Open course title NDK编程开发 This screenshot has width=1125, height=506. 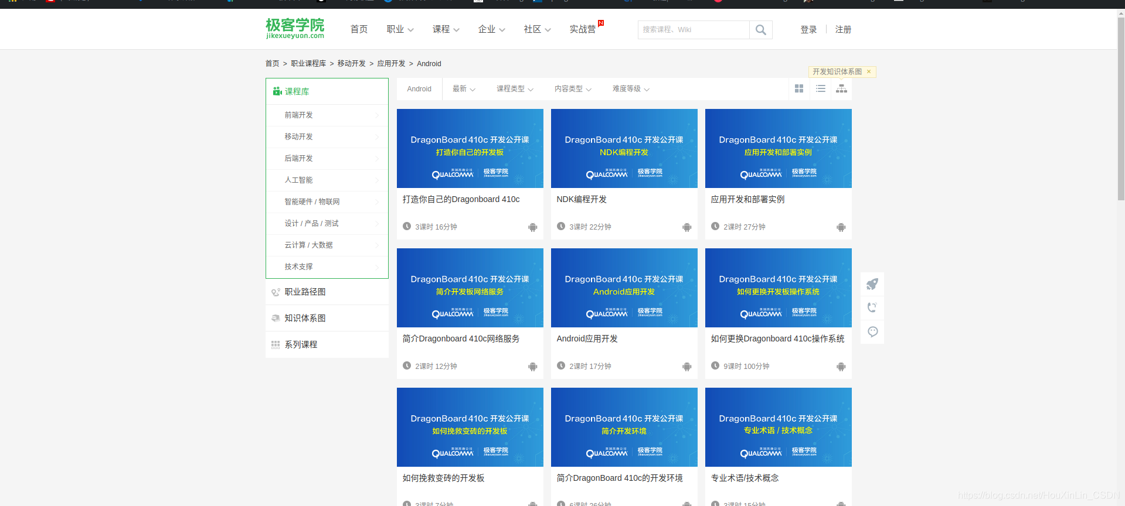tap(582, 200)
